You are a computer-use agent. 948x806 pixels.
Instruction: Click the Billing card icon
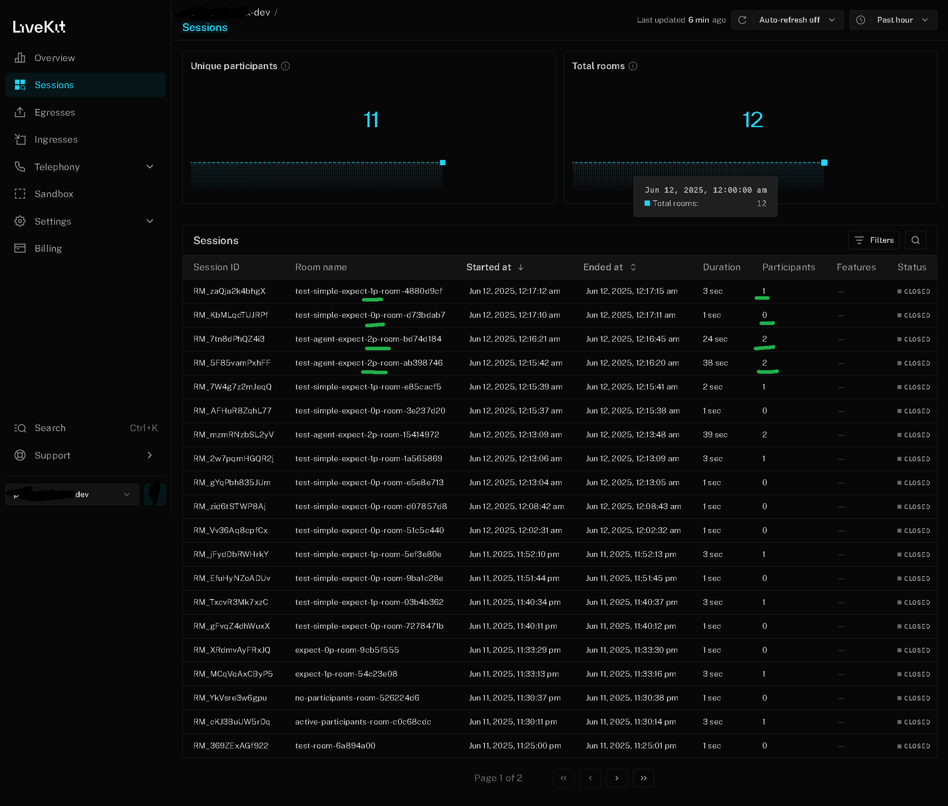(20, 248)
